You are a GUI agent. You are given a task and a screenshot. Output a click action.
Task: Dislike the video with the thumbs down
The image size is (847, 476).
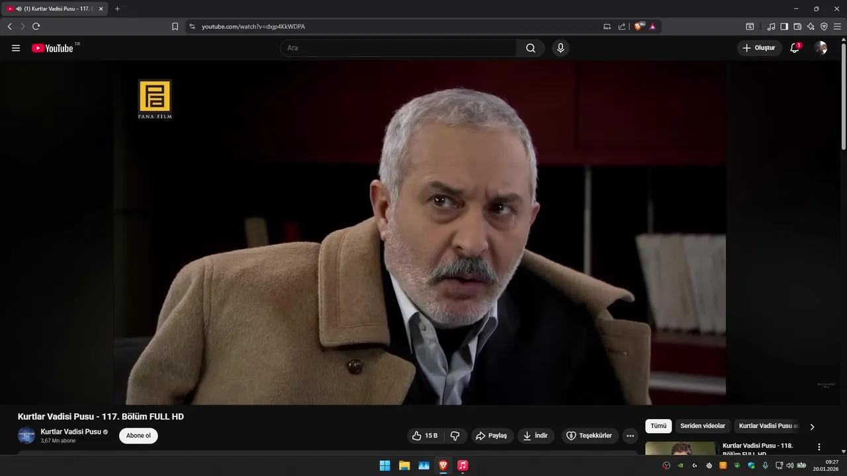click(x=455, y=436)
